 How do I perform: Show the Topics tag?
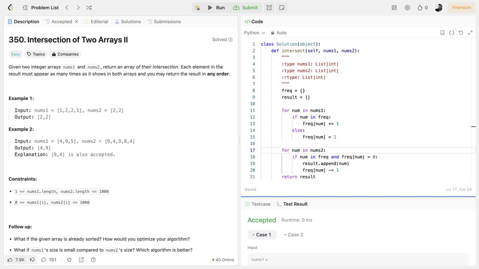[x=36, y=54]
